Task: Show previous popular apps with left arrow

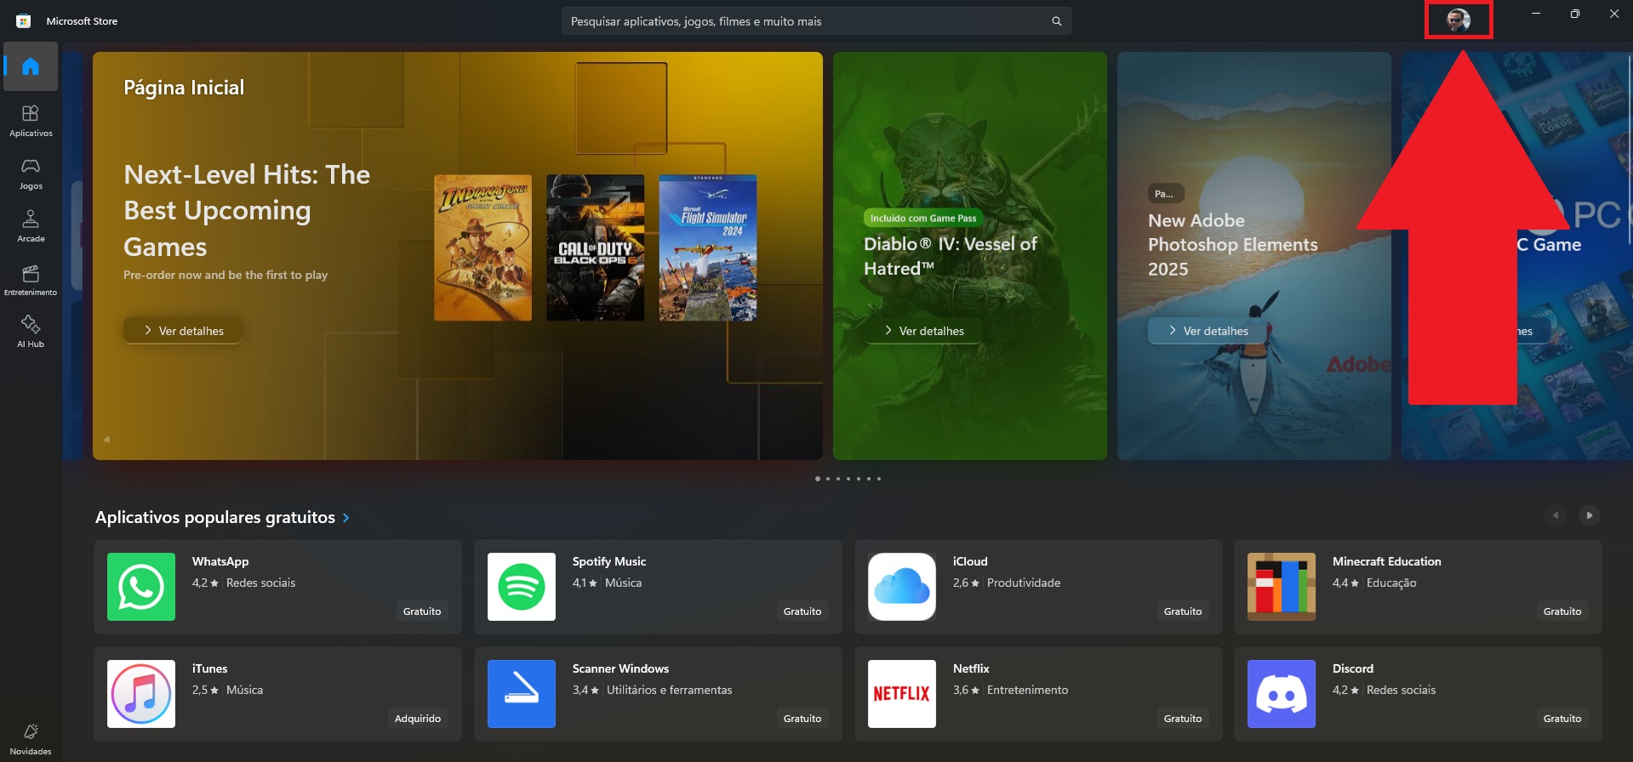Action: point(1556,515)
